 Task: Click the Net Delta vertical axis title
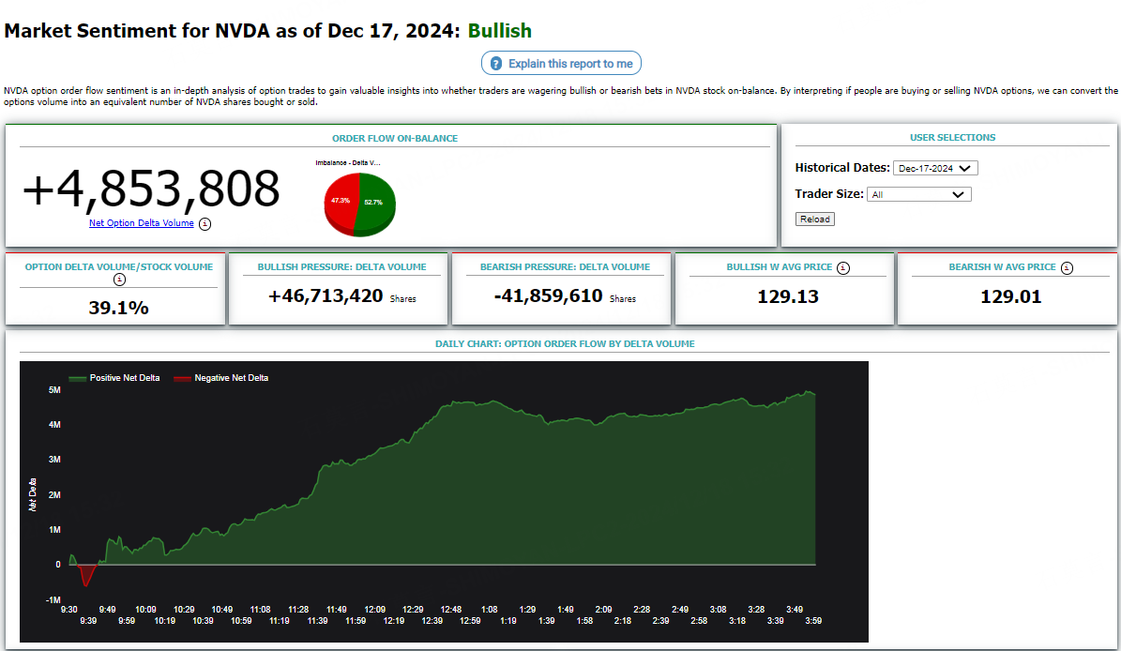pyautogui.click(x=32, y=494)
